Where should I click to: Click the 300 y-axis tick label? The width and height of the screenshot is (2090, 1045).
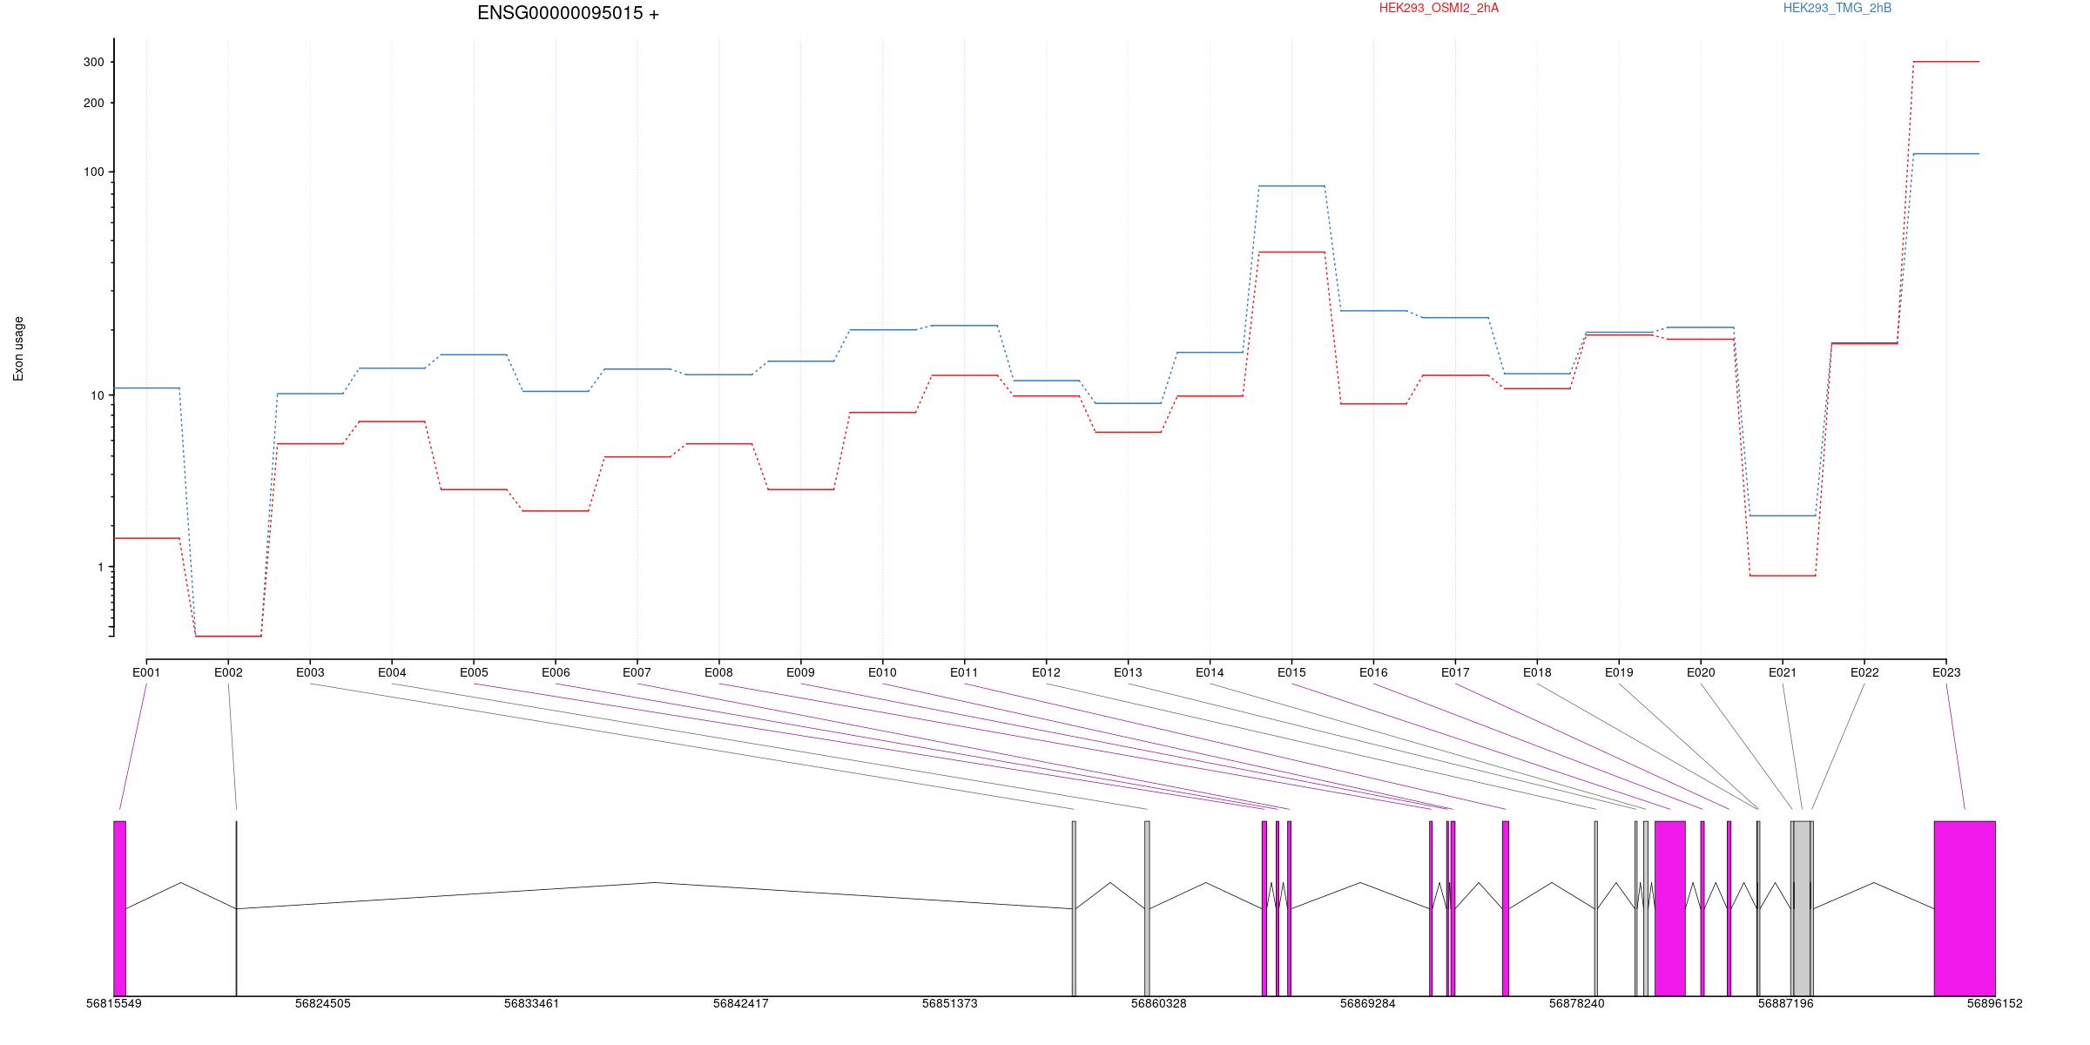pos(94,62)
